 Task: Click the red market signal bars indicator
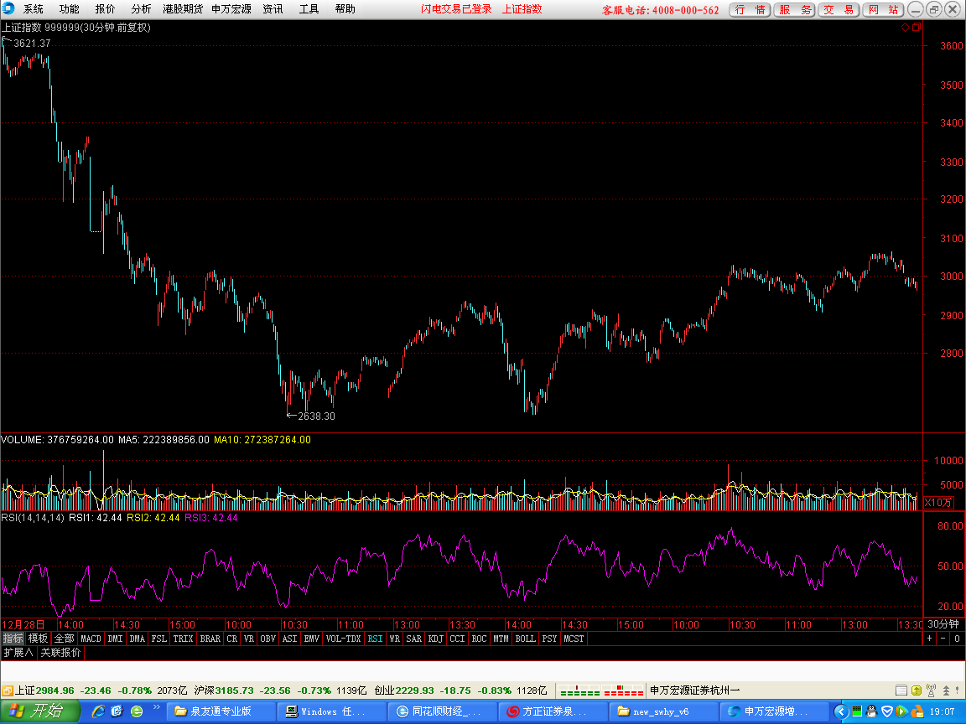click(624, 690)
